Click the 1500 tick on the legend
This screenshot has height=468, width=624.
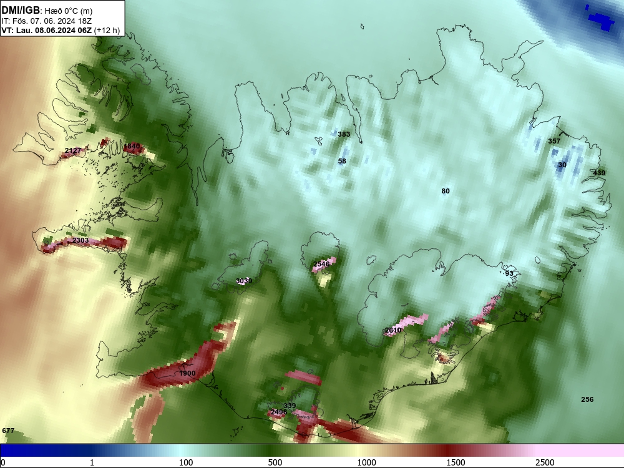(456, 462)
